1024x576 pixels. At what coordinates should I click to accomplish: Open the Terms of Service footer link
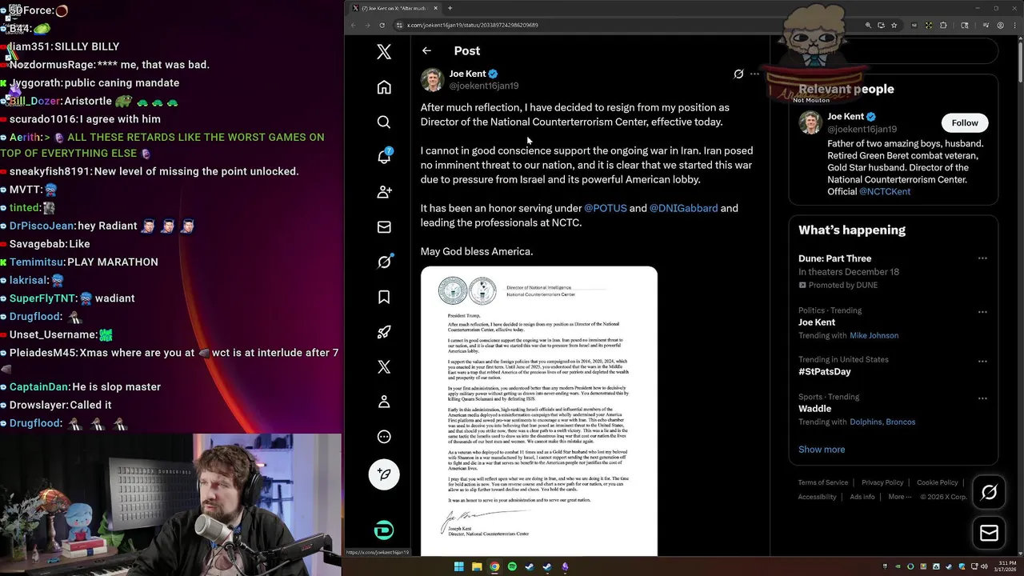coord(822,482)
